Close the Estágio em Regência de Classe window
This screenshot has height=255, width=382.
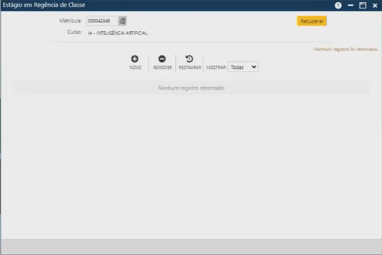[x=375, y=5]
